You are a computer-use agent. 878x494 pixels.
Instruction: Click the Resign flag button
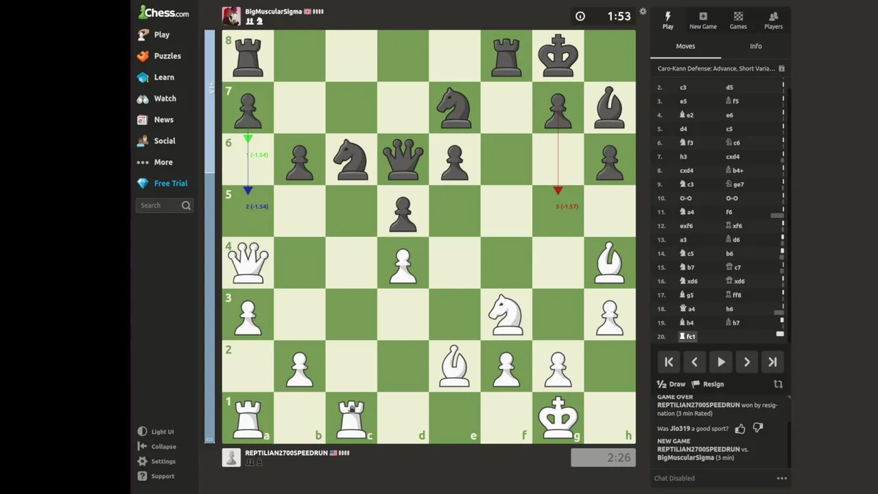point(708,384)
